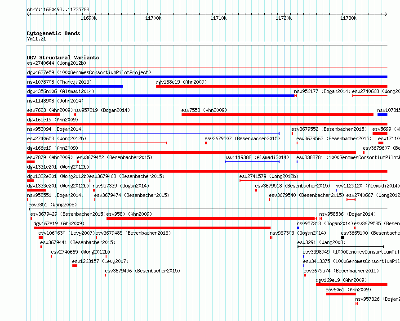
Task: Select the esv7553 (Ahn2009) label
Action: click(x=204, y=110)
